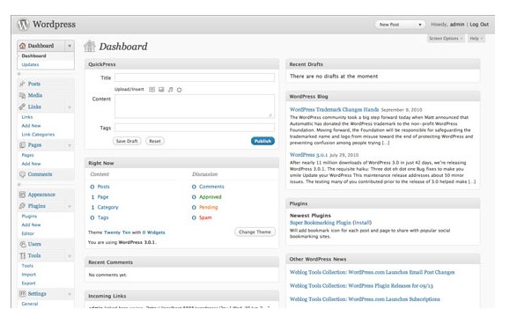
Task: Click the Users icon in sidebar
Action: click(22, 244)
